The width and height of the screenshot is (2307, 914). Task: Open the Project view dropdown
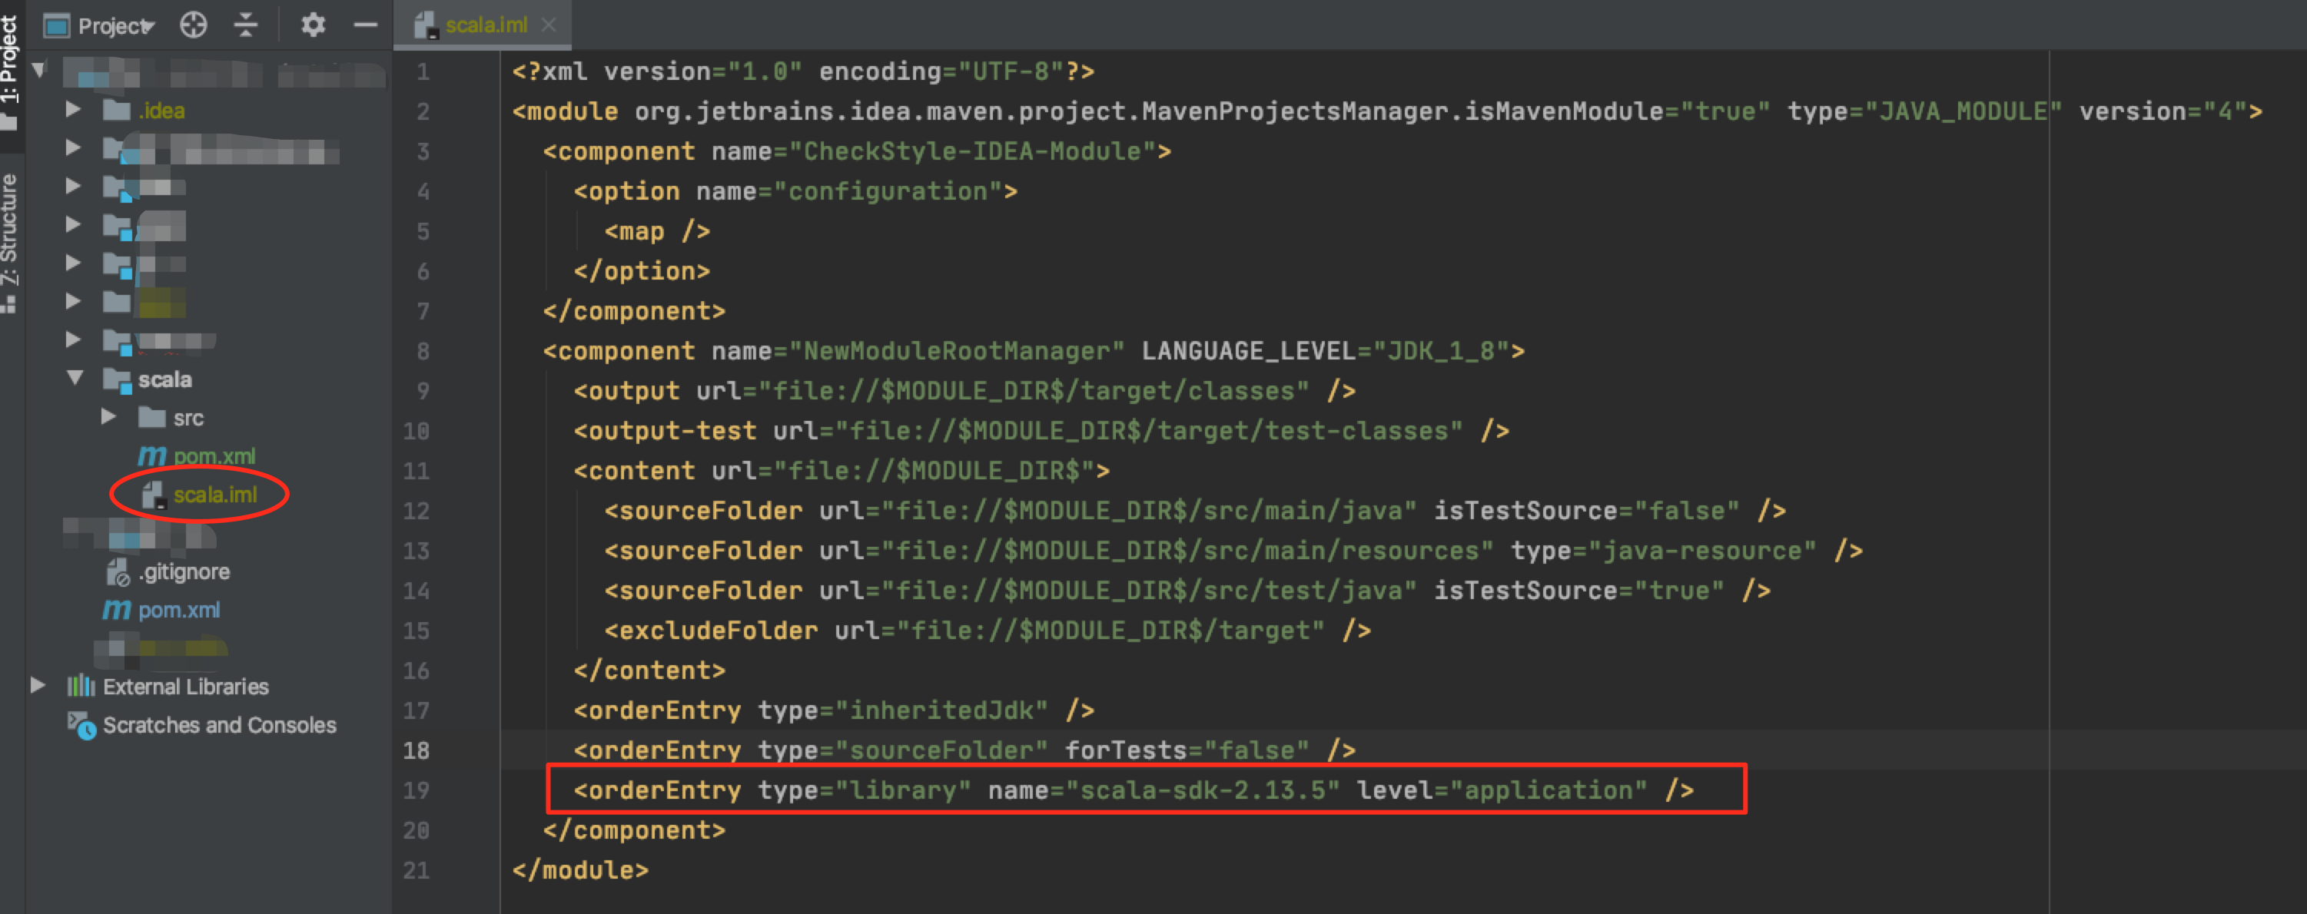coord(115,26)
